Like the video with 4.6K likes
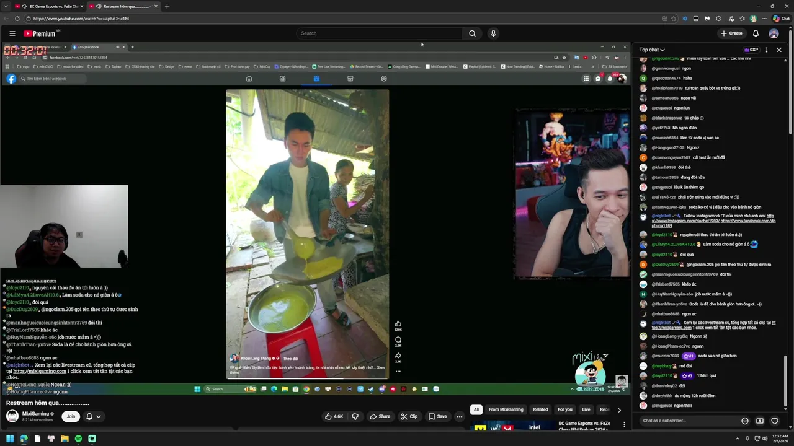Screen dimensions: 794x446 point(334,416)
